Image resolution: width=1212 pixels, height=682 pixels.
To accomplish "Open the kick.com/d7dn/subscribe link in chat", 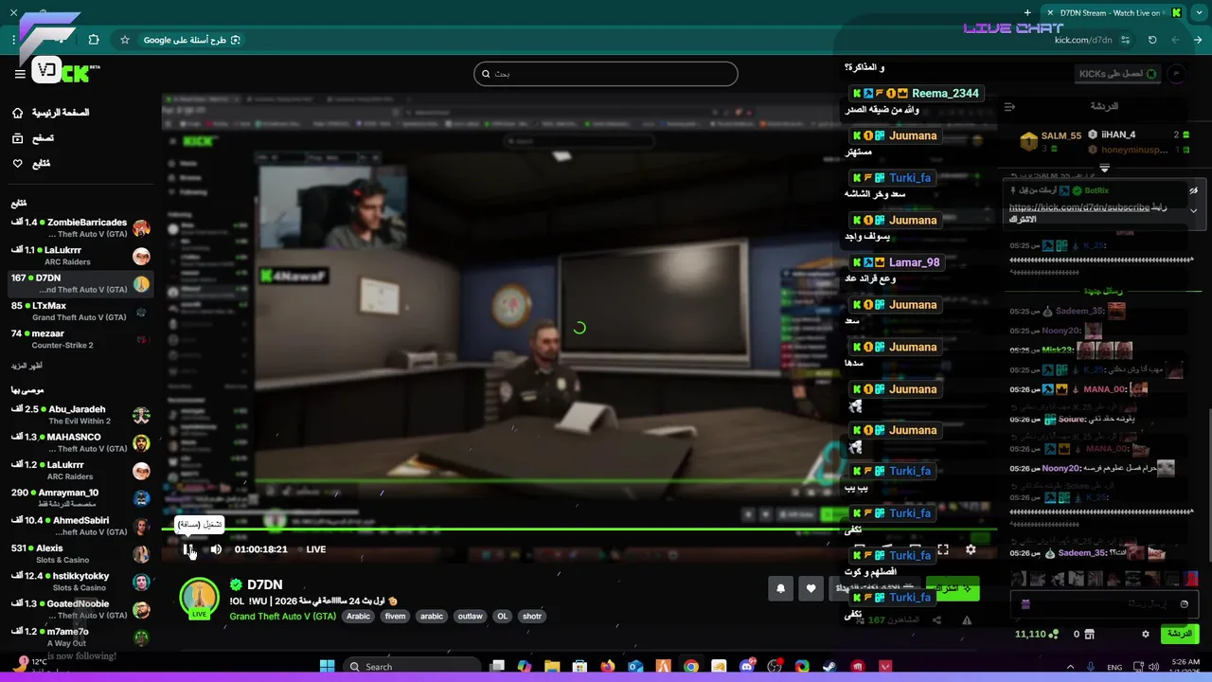I will point(1079,206).
